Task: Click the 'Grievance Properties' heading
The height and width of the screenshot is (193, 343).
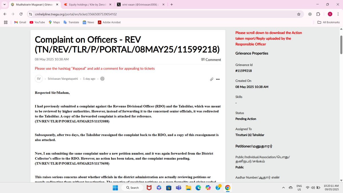Action: click(252, 53)
